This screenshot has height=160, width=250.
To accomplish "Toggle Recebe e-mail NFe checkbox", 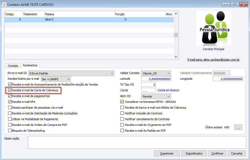I will 10,102.
